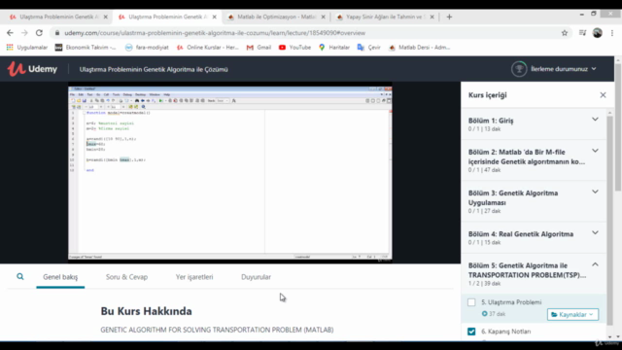The width and height of the screenshot is (622, 350).
Task: Close the Yapay Sinir Ağları tab
Action: pyautogui.click(x=432, y=17)
